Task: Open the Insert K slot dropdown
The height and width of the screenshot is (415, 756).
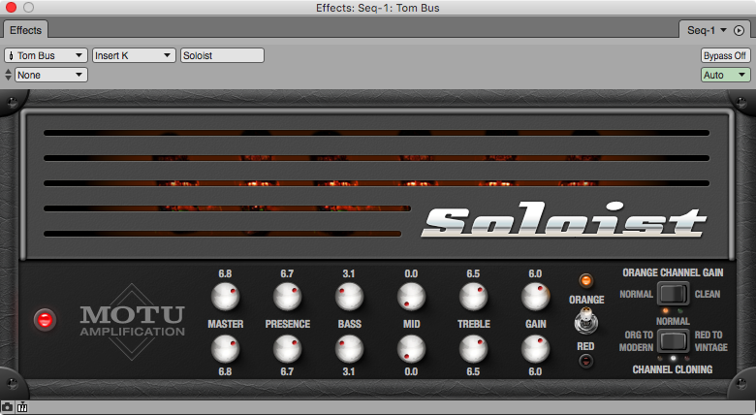Action: [x=133, y=55]
